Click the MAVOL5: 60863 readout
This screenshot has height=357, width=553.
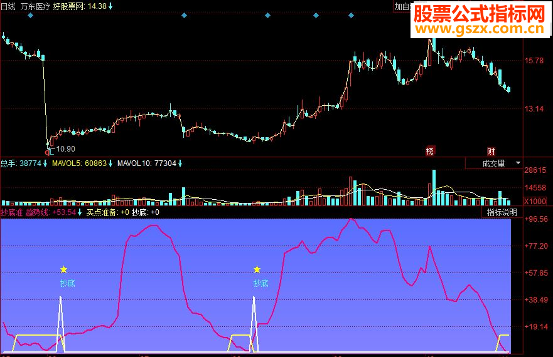[x=82, y=163]
